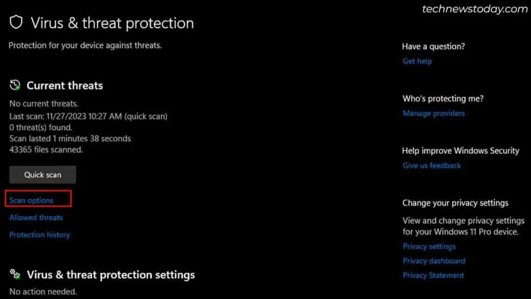Open Scan options
The image size is (531, 299).
pyautogui.click(x=32, y=200)
